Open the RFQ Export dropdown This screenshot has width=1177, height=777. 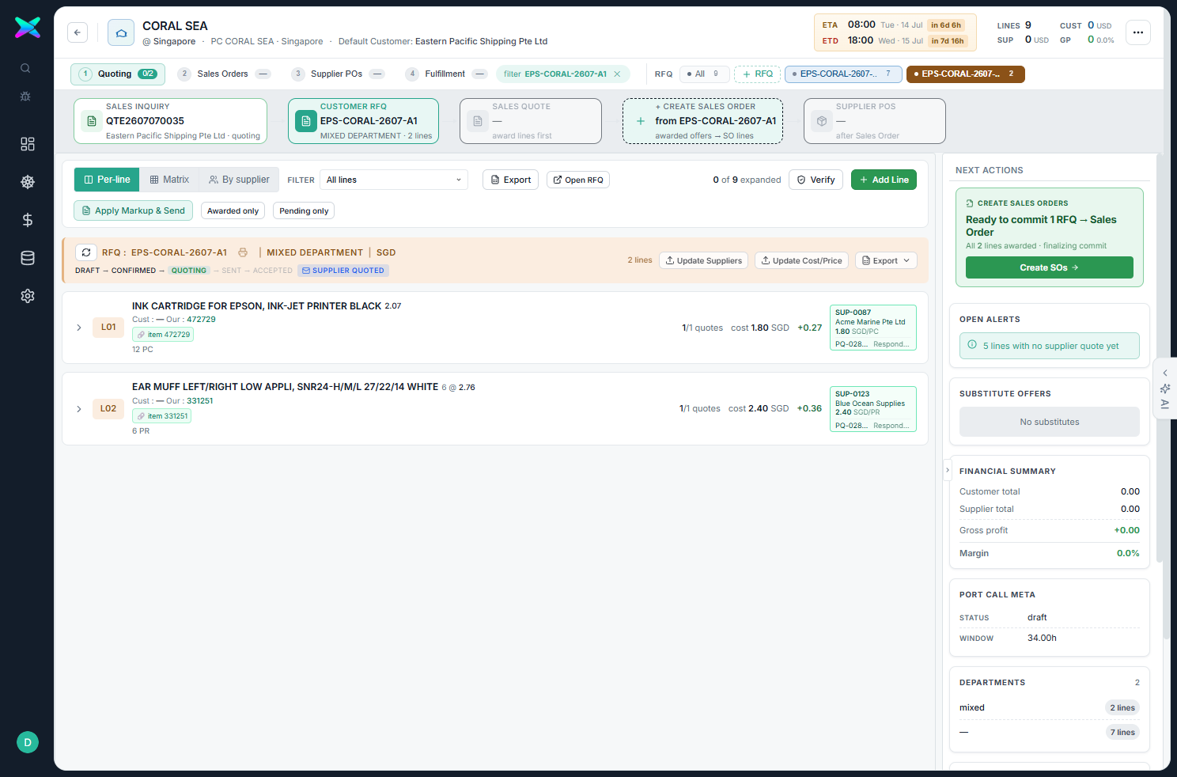(x=886, y=260)
